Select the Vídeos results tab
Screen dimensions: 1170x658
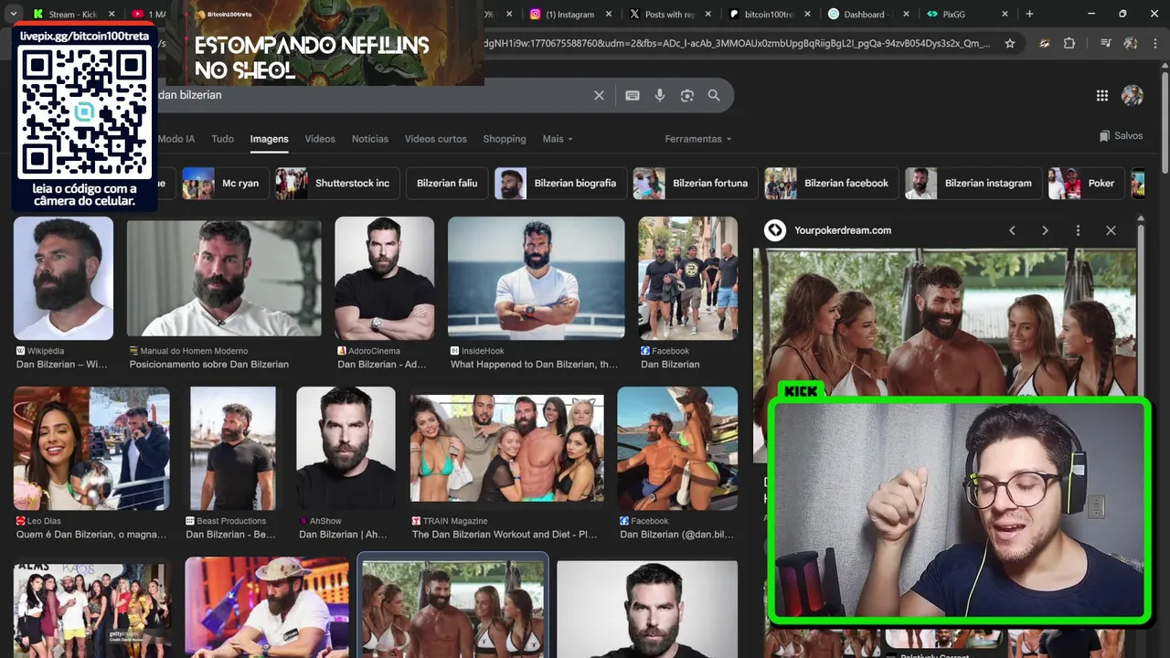tap(320, 139)
